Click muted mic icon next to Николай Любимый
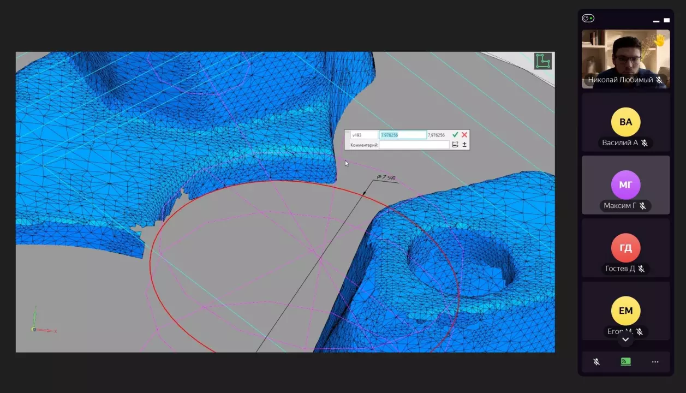The width and height of the screenshot is (686, 393). (x=659, y=80)
